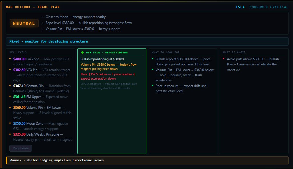This screenshot has height=169, width=293.
Task: Click the red 'Floor $357.5 below' warning
Action: point(108,77)
